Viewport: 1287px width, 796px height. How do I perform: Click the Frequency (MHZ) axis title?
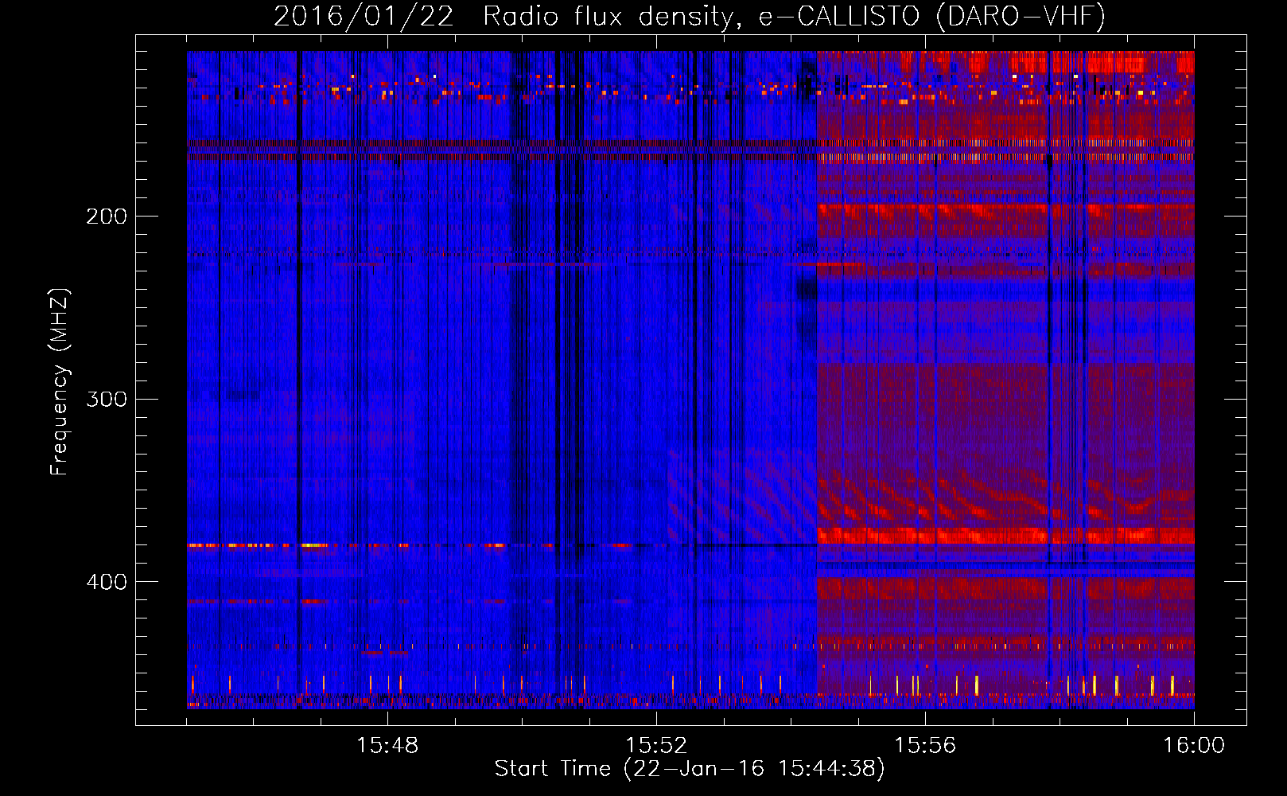tap(60, 381)
